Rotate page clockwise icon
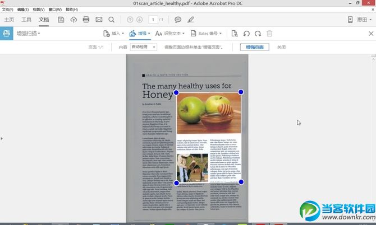 (258, 34)
